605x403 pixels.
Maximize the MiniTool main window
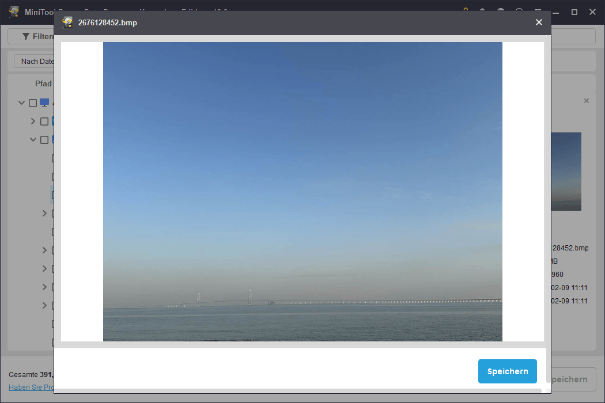(574, 12)
